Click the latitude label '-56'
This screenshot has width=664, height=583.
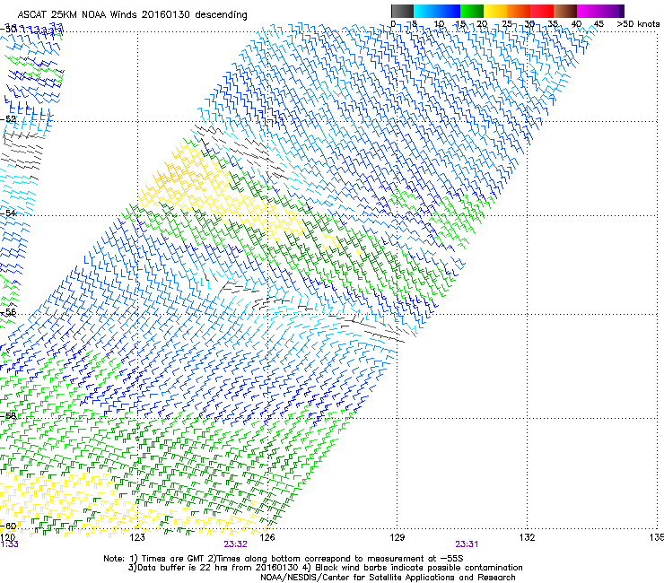8,311
